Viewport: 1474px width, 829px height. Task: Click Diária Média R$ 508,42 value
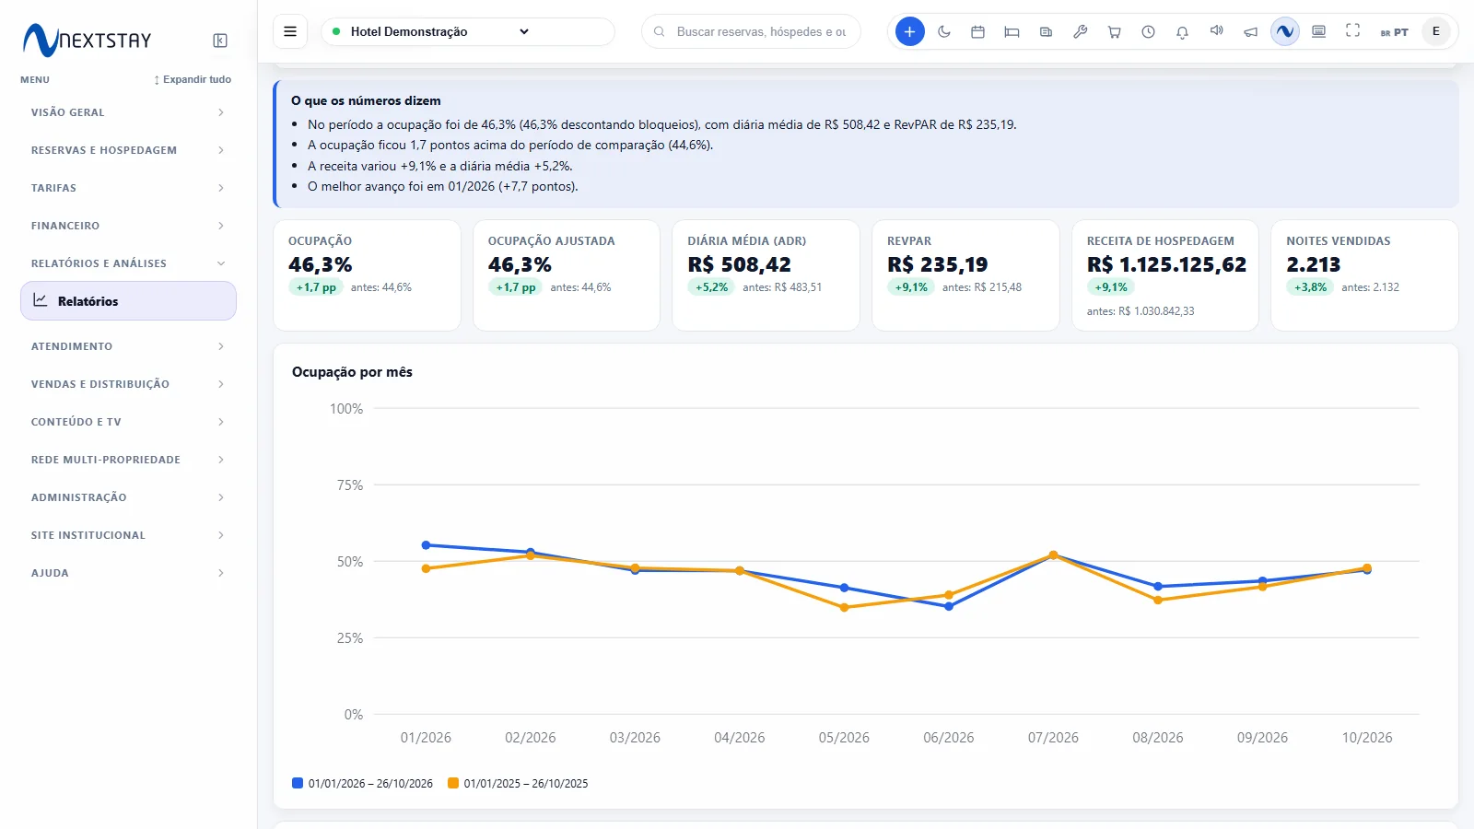[x=740, y=264]
